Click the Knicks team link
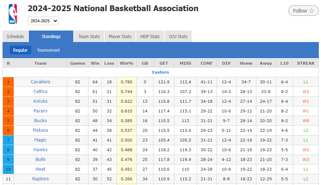Image resolution: width=321 pixels, height=185 pixels. pos(40,101)
